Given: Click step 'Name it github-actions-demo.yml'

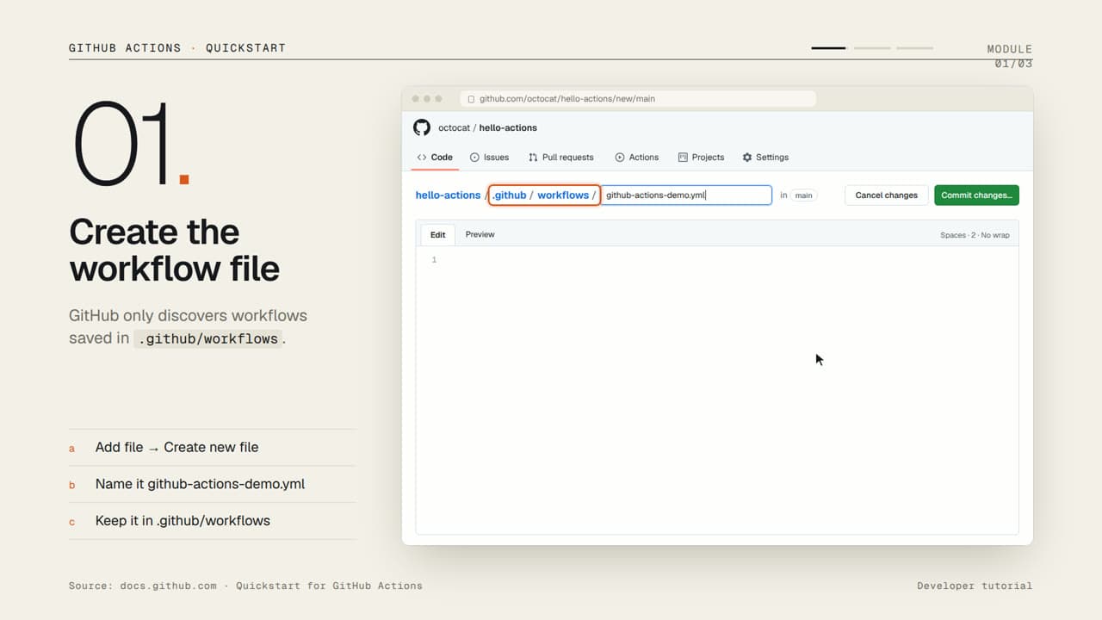Looking at the screenshot, I should (x=213, y=484).
